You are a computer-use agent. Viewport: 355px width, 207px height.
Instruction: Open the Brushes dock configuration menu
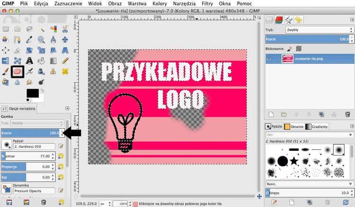pos(352,126)
